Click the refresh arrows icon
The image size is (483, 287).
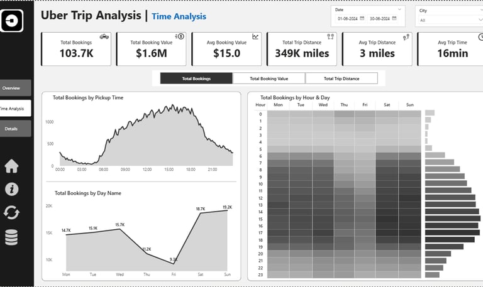click(11, 212)
